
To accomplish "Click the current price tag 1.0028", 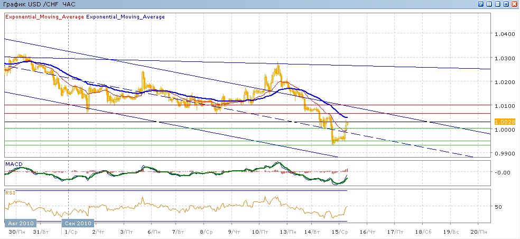I will click(x=505, y=122).
